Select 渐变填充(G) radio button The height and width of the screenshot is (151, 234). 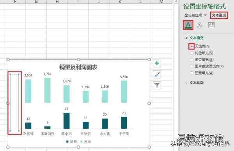[x=191, y=60]
